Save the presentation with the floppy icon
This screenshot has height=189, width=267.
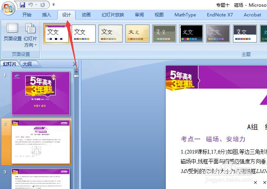point(22,5)
